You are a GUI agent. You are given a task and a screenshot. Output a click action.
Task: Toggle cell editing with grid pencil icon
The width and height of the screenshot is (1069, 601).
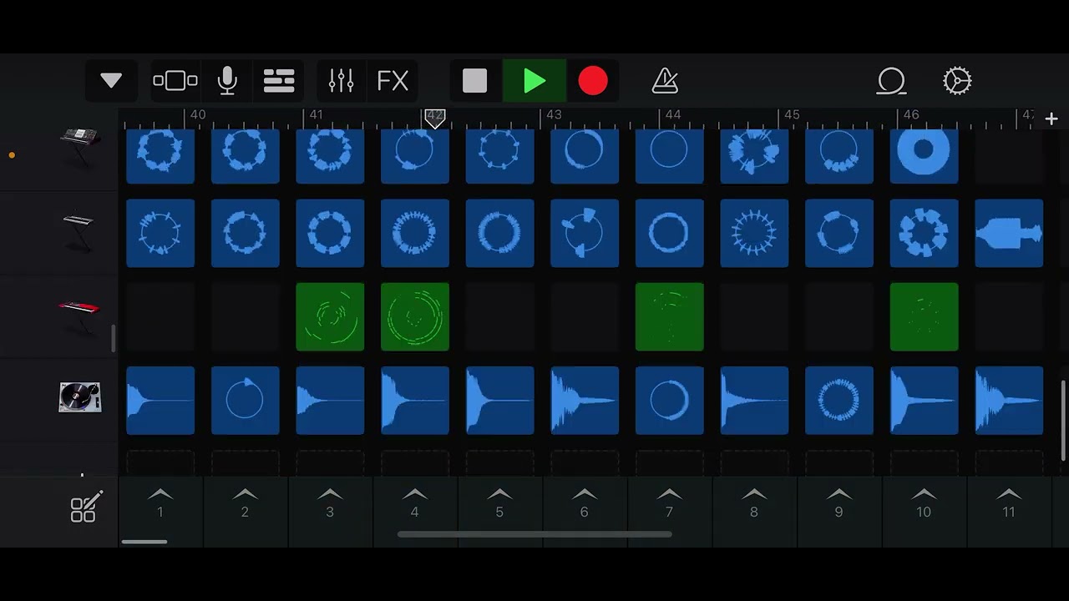[86, 507]
